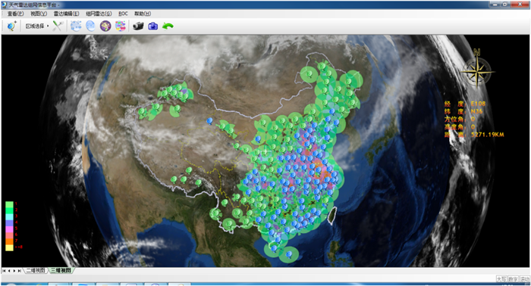Screen dimensions: 531x286
Task: Click the yellow legend swatch labeled >=8
Action: point(9,247)
